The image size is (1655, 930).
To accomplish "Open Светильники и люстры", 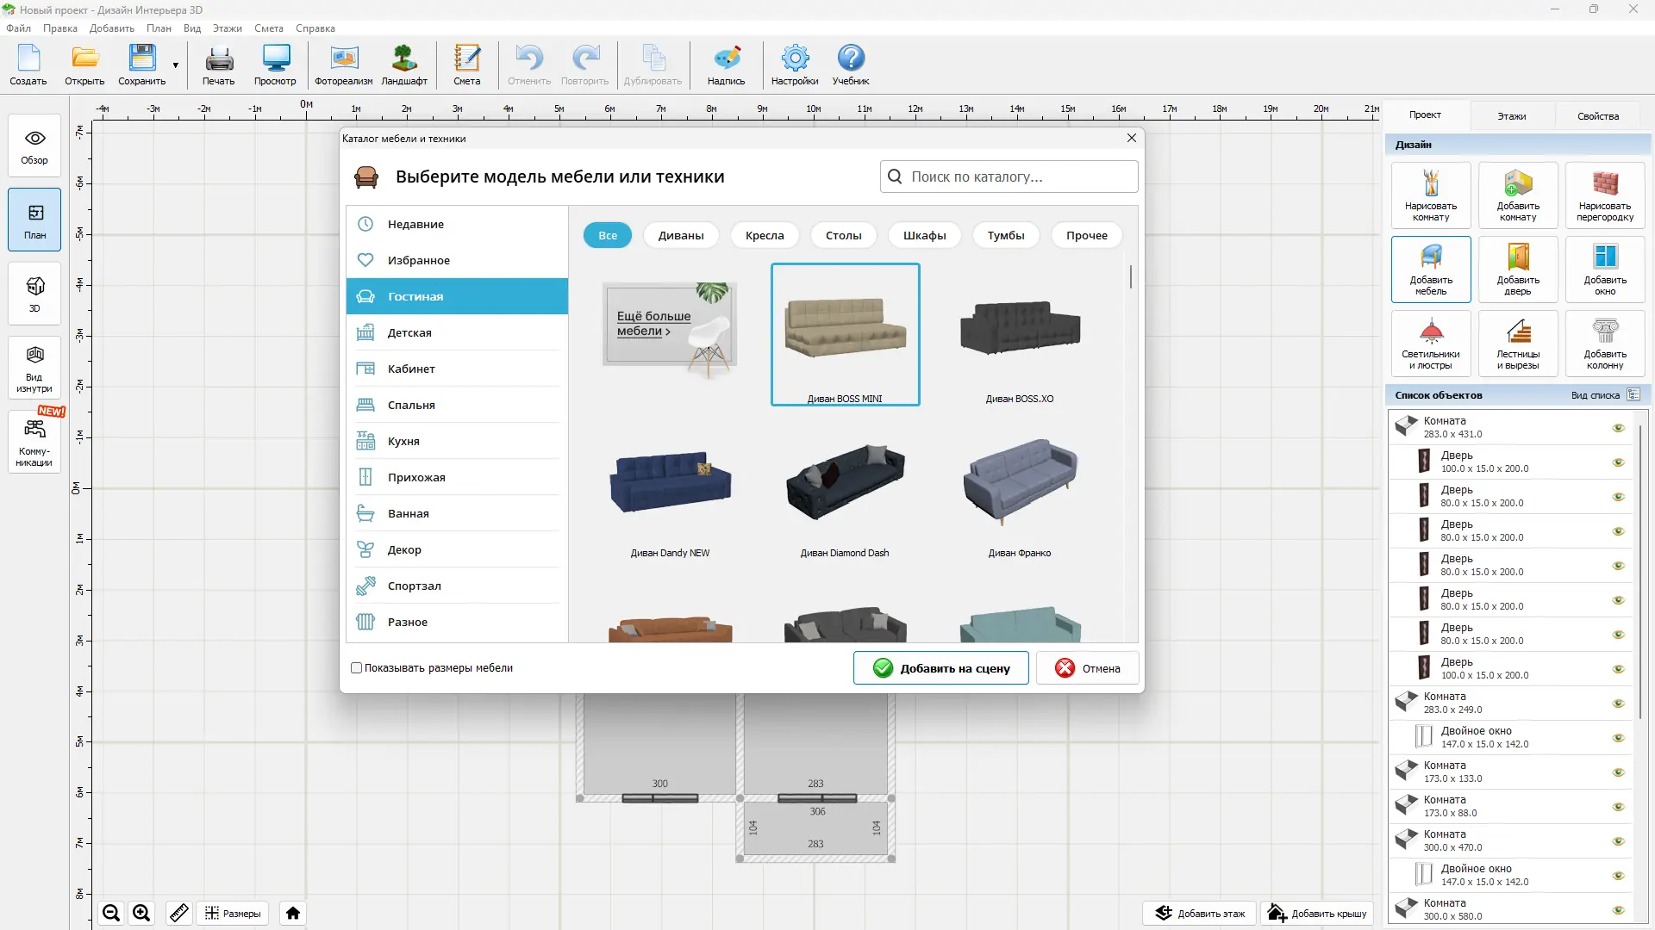I will click(1430, 343).
